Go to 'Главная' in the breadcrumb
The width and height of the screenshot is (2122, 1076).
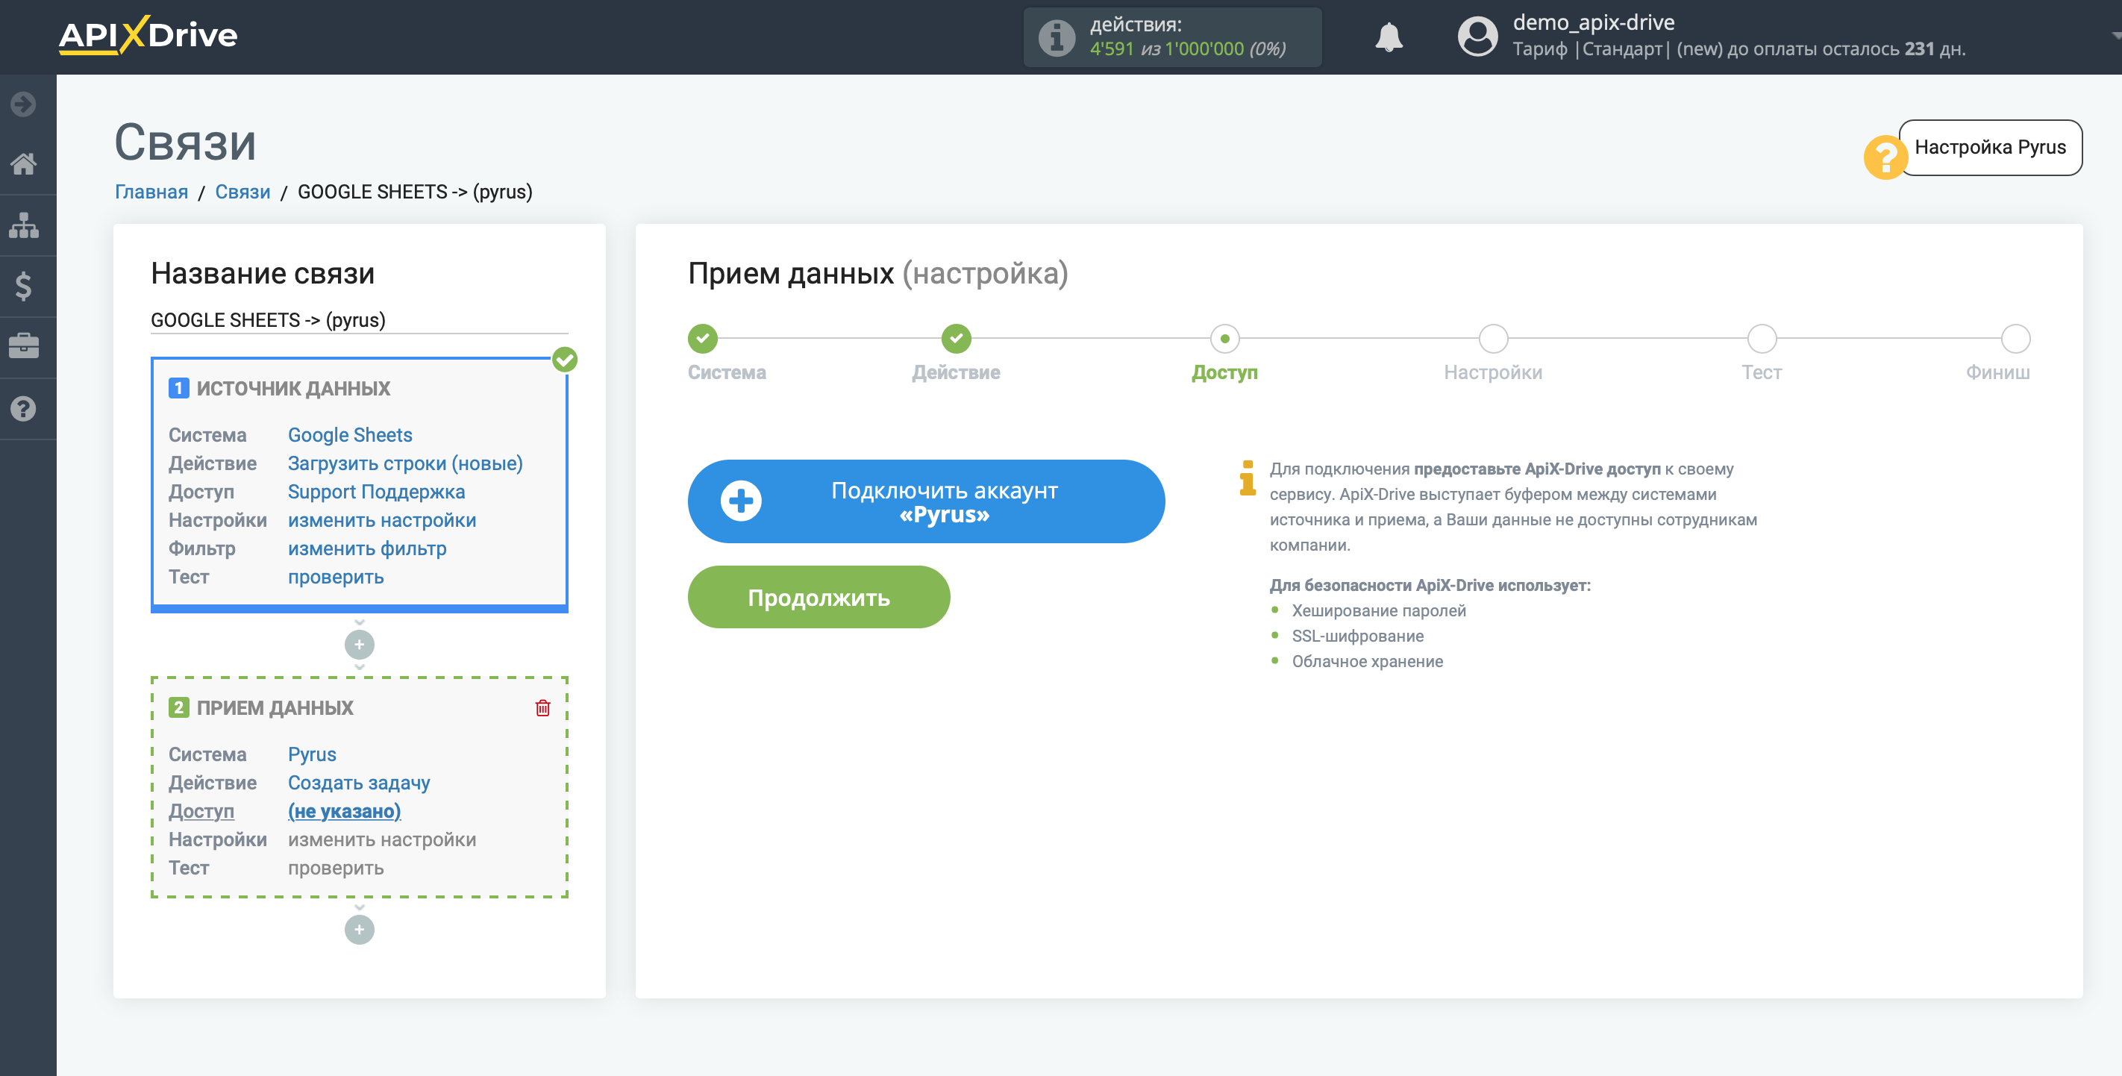tap(151, 191)
